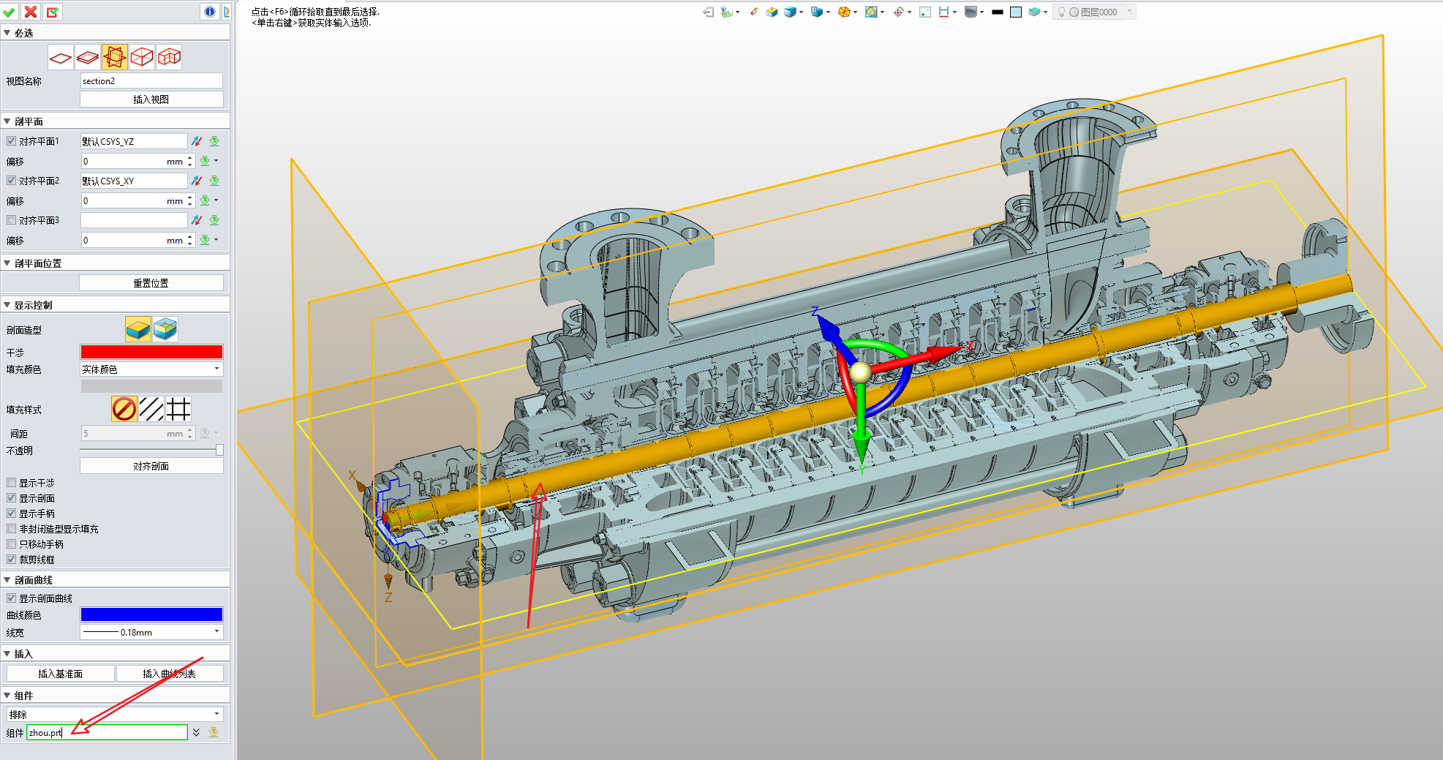Screen dimensions: 1443x760
Task: Open the info help icon in the panel header
Action: [x=210, y=12]
